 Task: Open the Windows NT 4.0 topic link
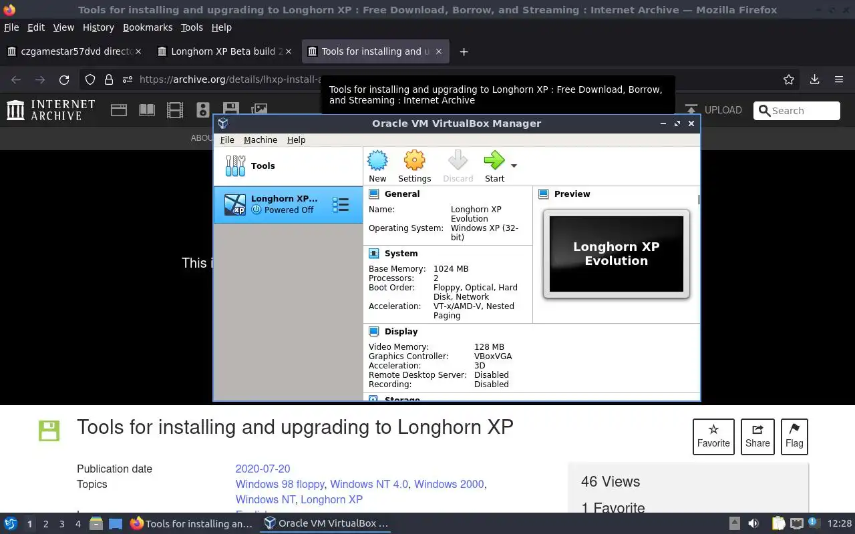click(x=369, y=484)
